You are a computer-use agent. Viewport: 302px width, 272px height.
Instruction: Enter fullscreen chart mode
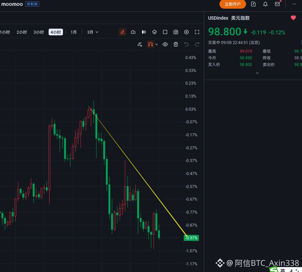pos(197,32)
